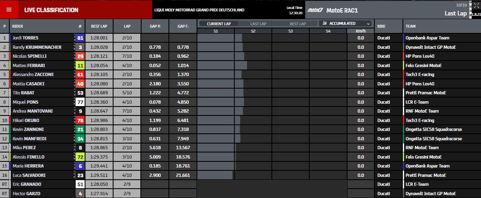Select the BEST LAP tab

click(x=297, y=24)
